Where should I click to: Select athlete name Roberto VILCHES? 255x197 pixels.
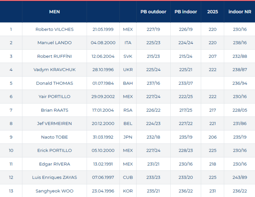click(54, 29)
